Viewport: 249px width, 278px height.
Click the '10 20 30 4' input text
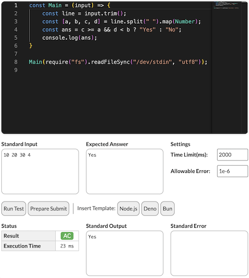(x=17, y=155)
